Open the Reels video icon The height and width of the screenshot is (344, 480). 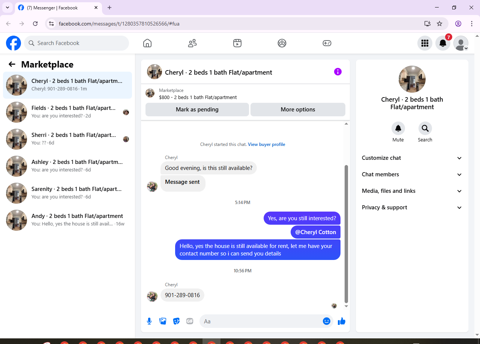click(237, 43)
